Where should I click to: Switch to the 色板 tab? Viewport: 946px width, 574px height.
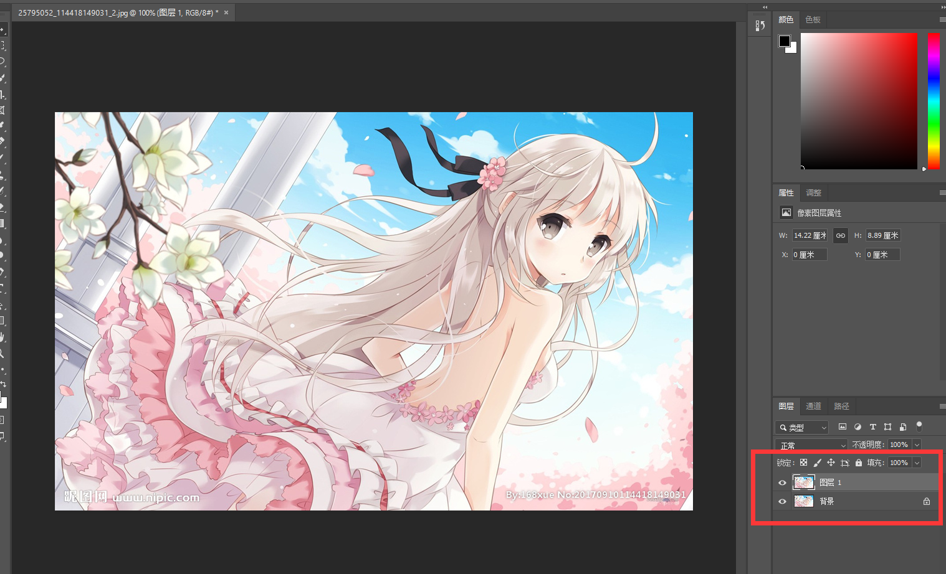[x=813, y=20]
